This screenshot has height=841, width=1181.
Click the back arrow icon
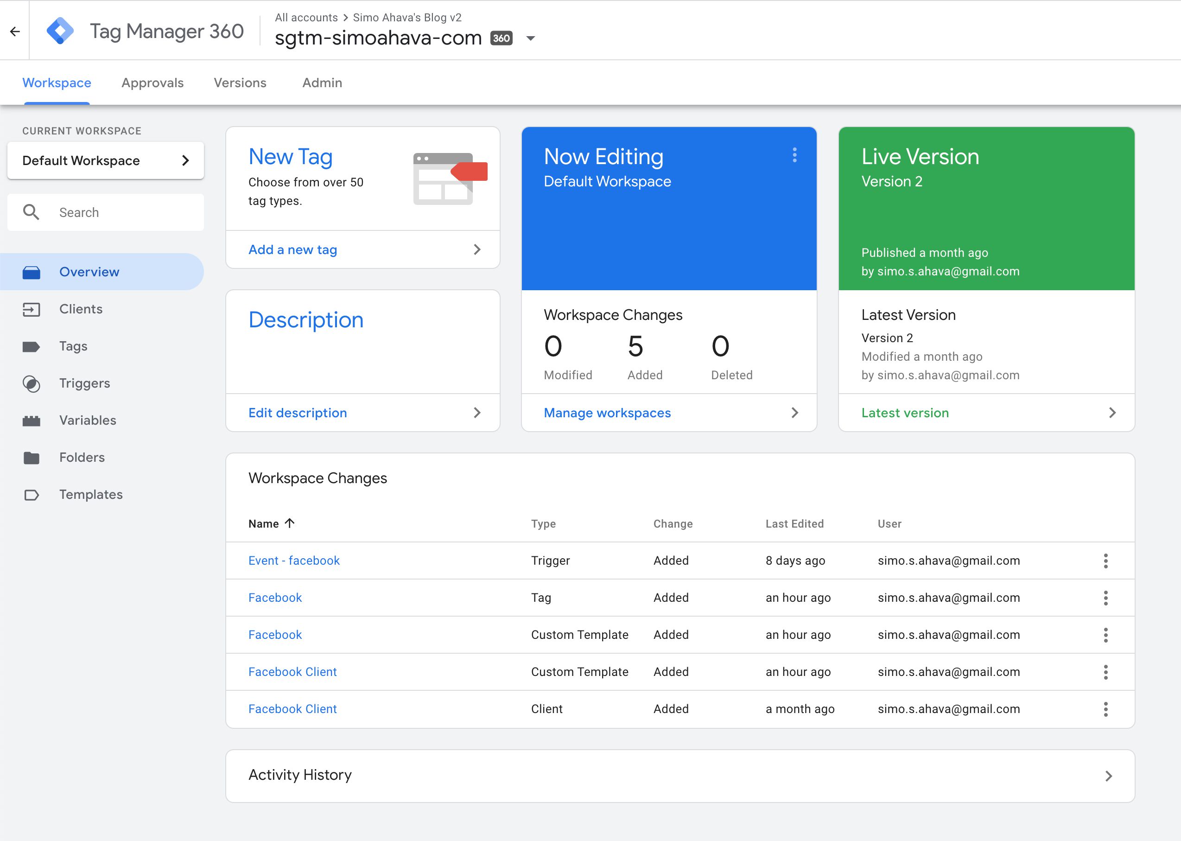click(x=15, y=32)
